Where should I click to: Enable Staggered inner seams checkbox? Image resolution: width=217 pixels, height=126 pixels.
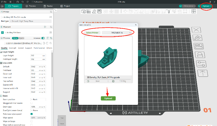click(x=32, y=103)
